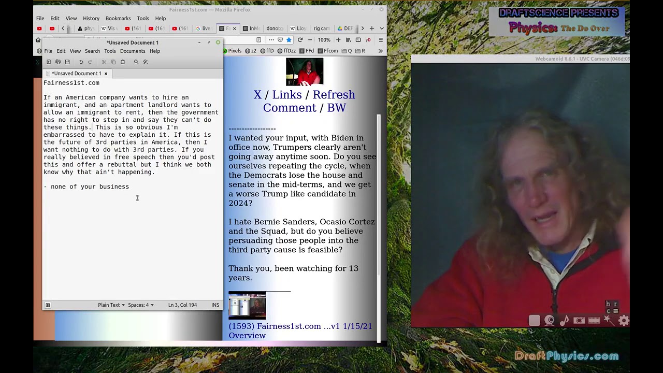The width and height of the screenshot is (663, 373).
Task: Click the BW link on the page
Action: tap(336, 108)
